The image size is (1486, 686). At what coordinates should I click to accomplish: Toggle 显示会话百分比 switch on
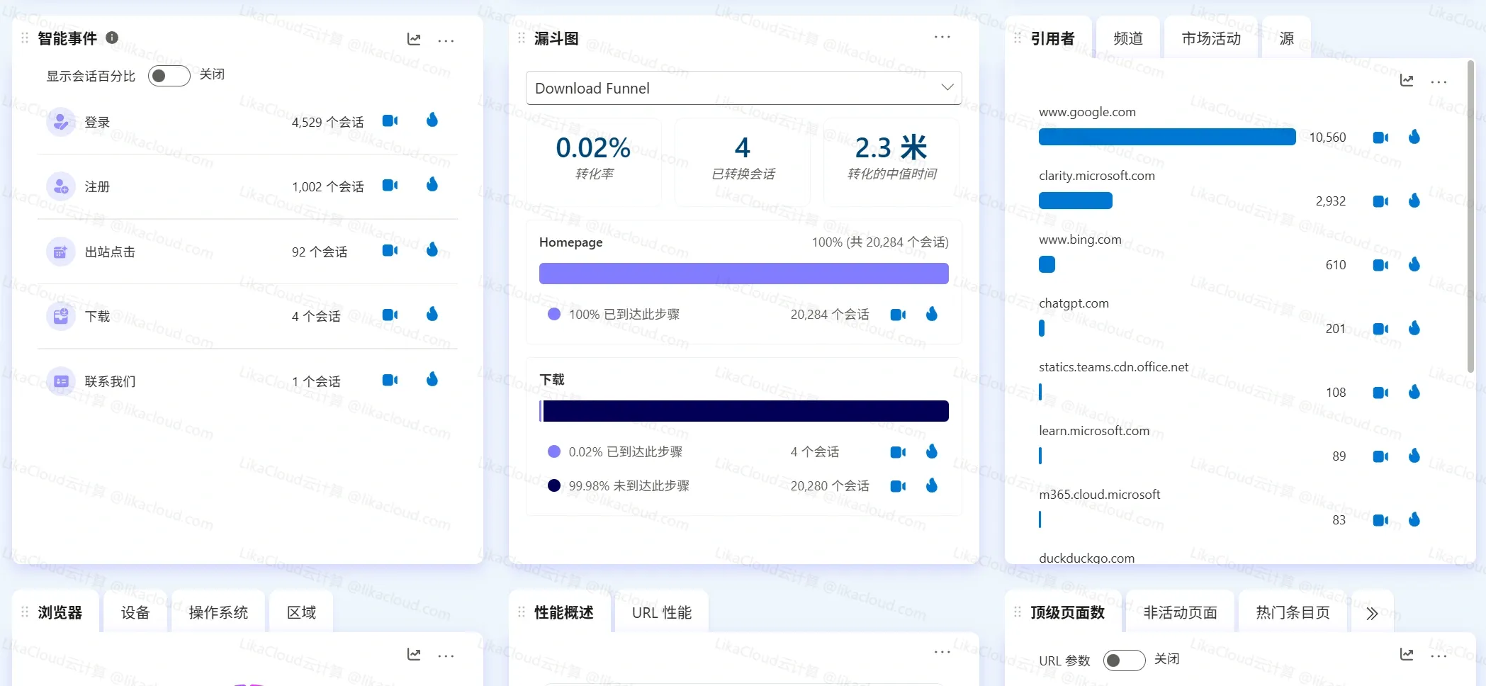click(x=169, y=74)
